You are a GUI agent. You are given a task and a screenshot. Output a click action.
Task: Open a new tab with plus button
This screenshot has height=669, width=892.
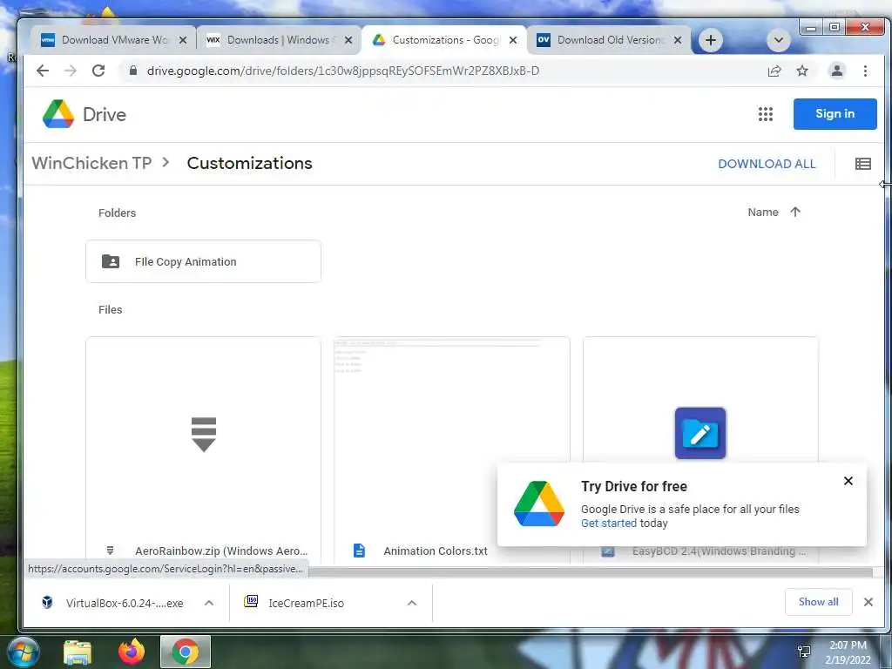pyautogui.click(x=711, y=40)
